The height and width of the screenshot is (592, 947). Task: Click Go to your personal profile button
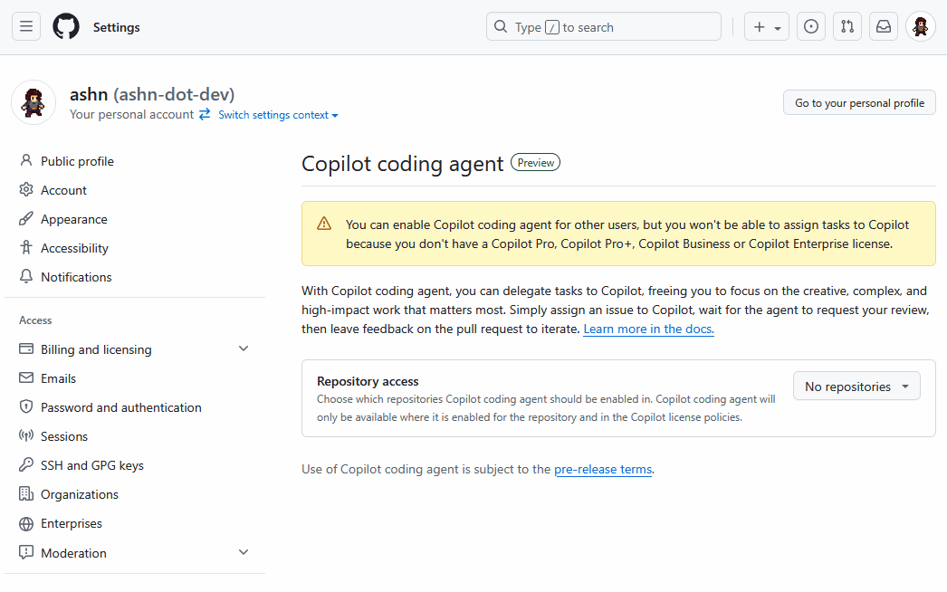859,103
